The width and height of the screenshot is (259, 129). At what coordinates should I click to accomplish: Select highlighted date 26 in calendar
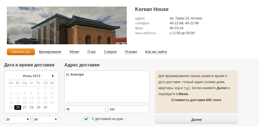(x=18, y=107)
